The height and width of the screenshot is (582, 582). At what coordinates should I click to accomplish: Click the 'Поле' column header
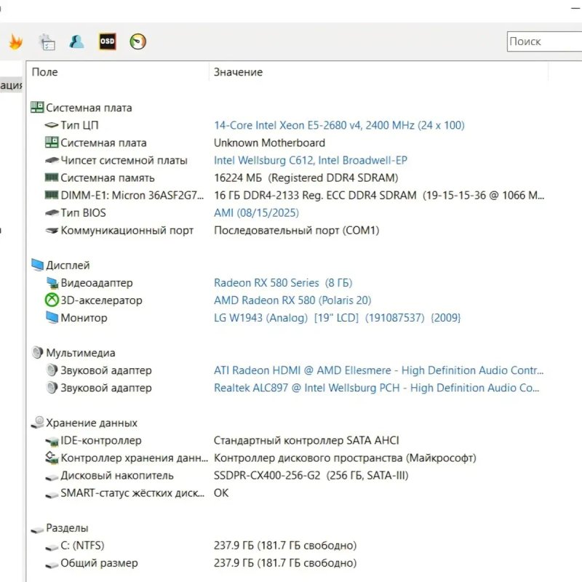click(x=117, y=72)
